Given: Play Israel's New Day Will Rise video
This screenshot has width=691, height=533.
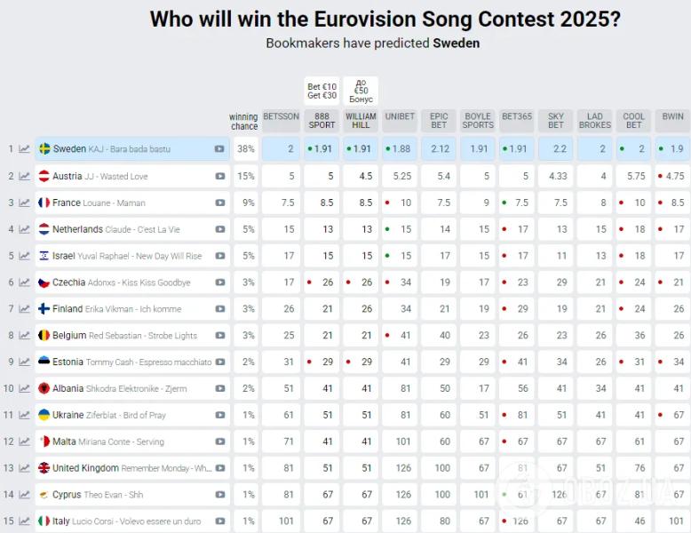Looking at the screenshot, I should (x=220, y=256).
